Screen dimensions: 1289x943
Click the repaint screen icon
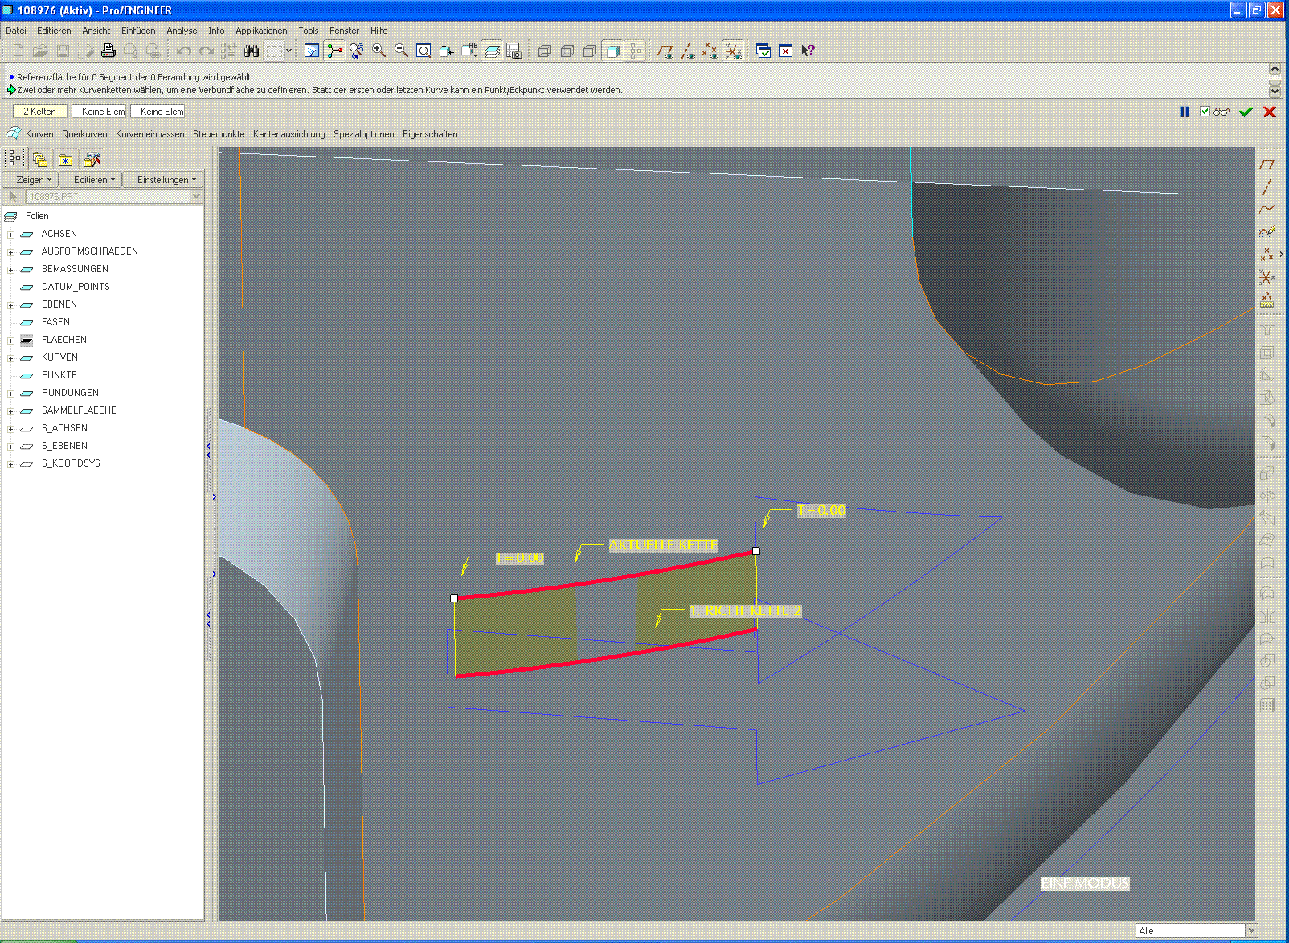312,51
